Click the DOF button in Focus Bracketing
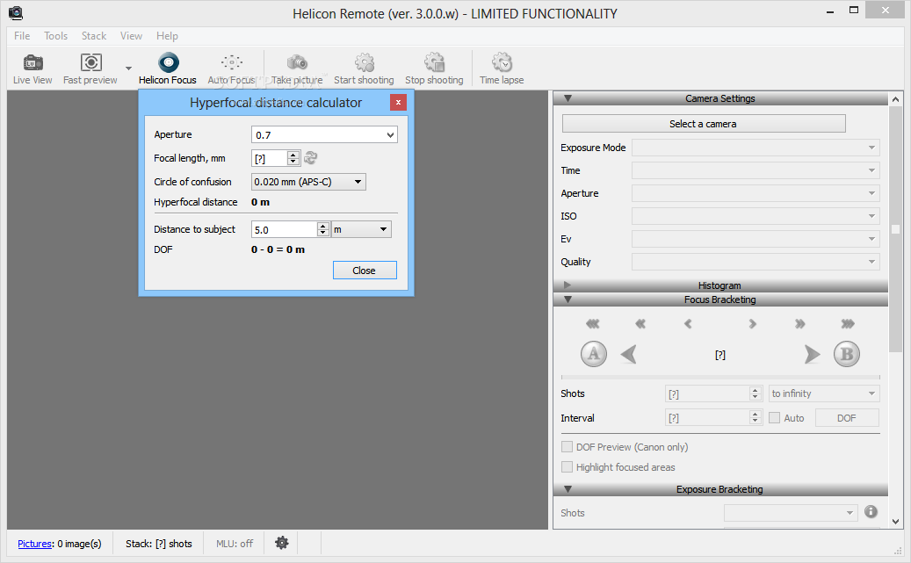Viewport: 911px width, 563px height. point(847,418)
